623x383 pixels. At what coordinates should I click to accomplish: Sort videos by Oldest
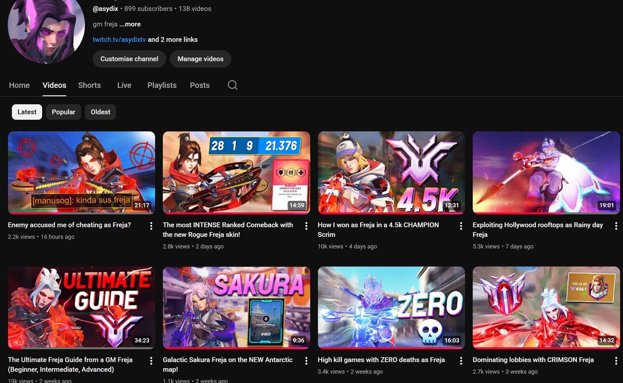[x=100, y=112]
